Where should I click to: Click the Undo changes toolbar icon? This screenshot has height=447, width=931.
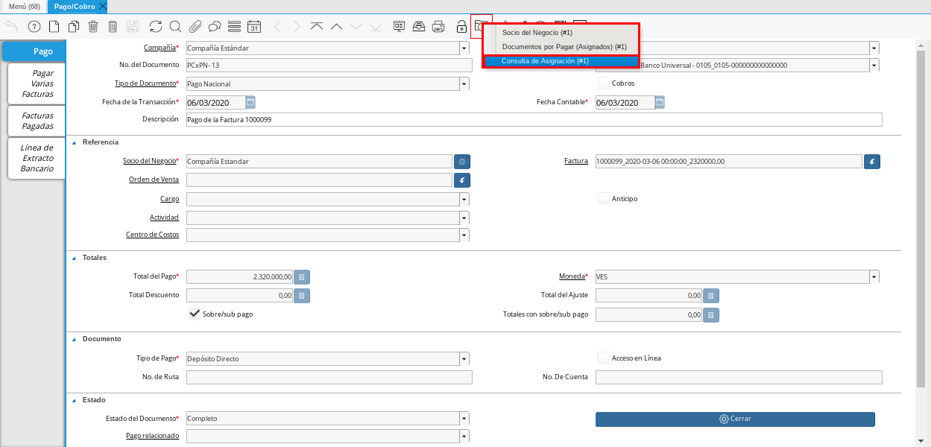(11, 27)
